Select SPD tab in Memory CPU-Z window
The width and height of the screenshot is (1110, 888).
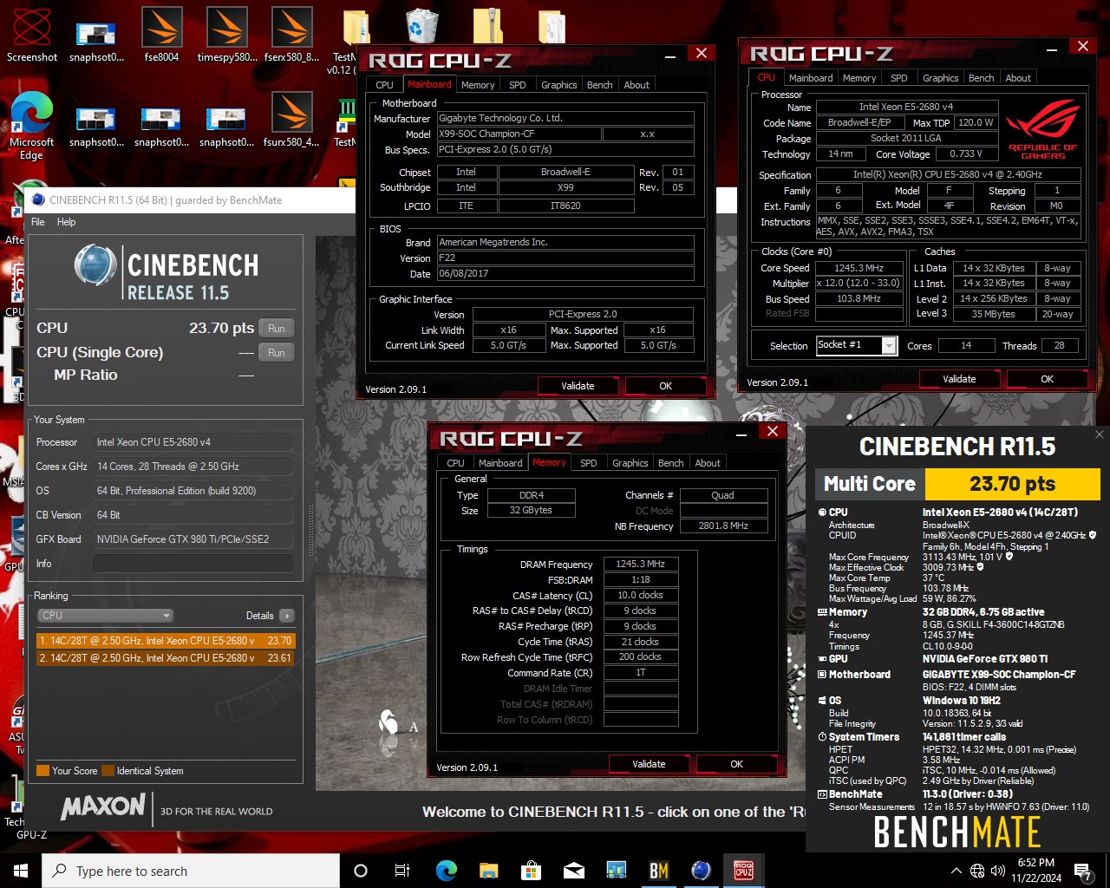589,463
